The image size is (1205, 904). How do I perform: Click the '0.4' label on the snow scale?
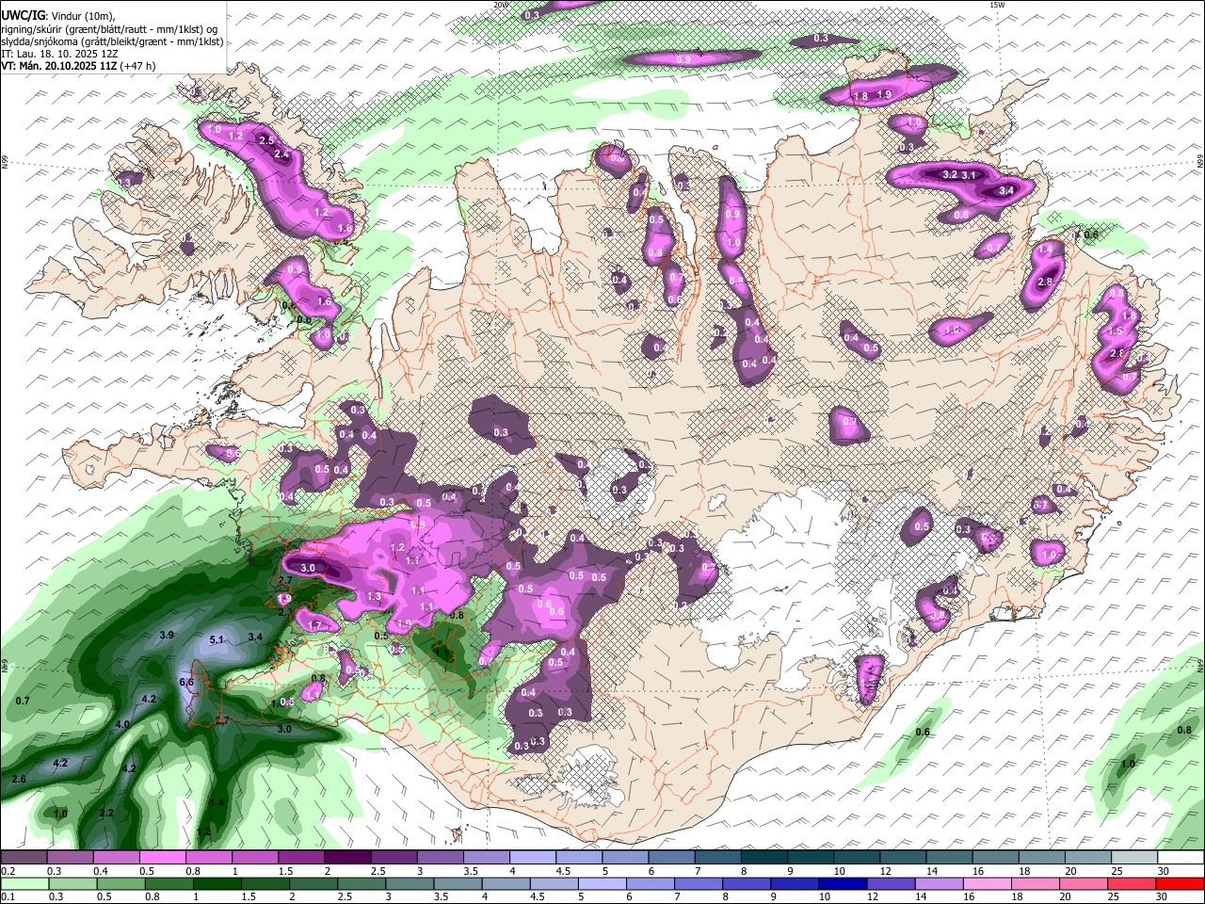coord(101,871)
